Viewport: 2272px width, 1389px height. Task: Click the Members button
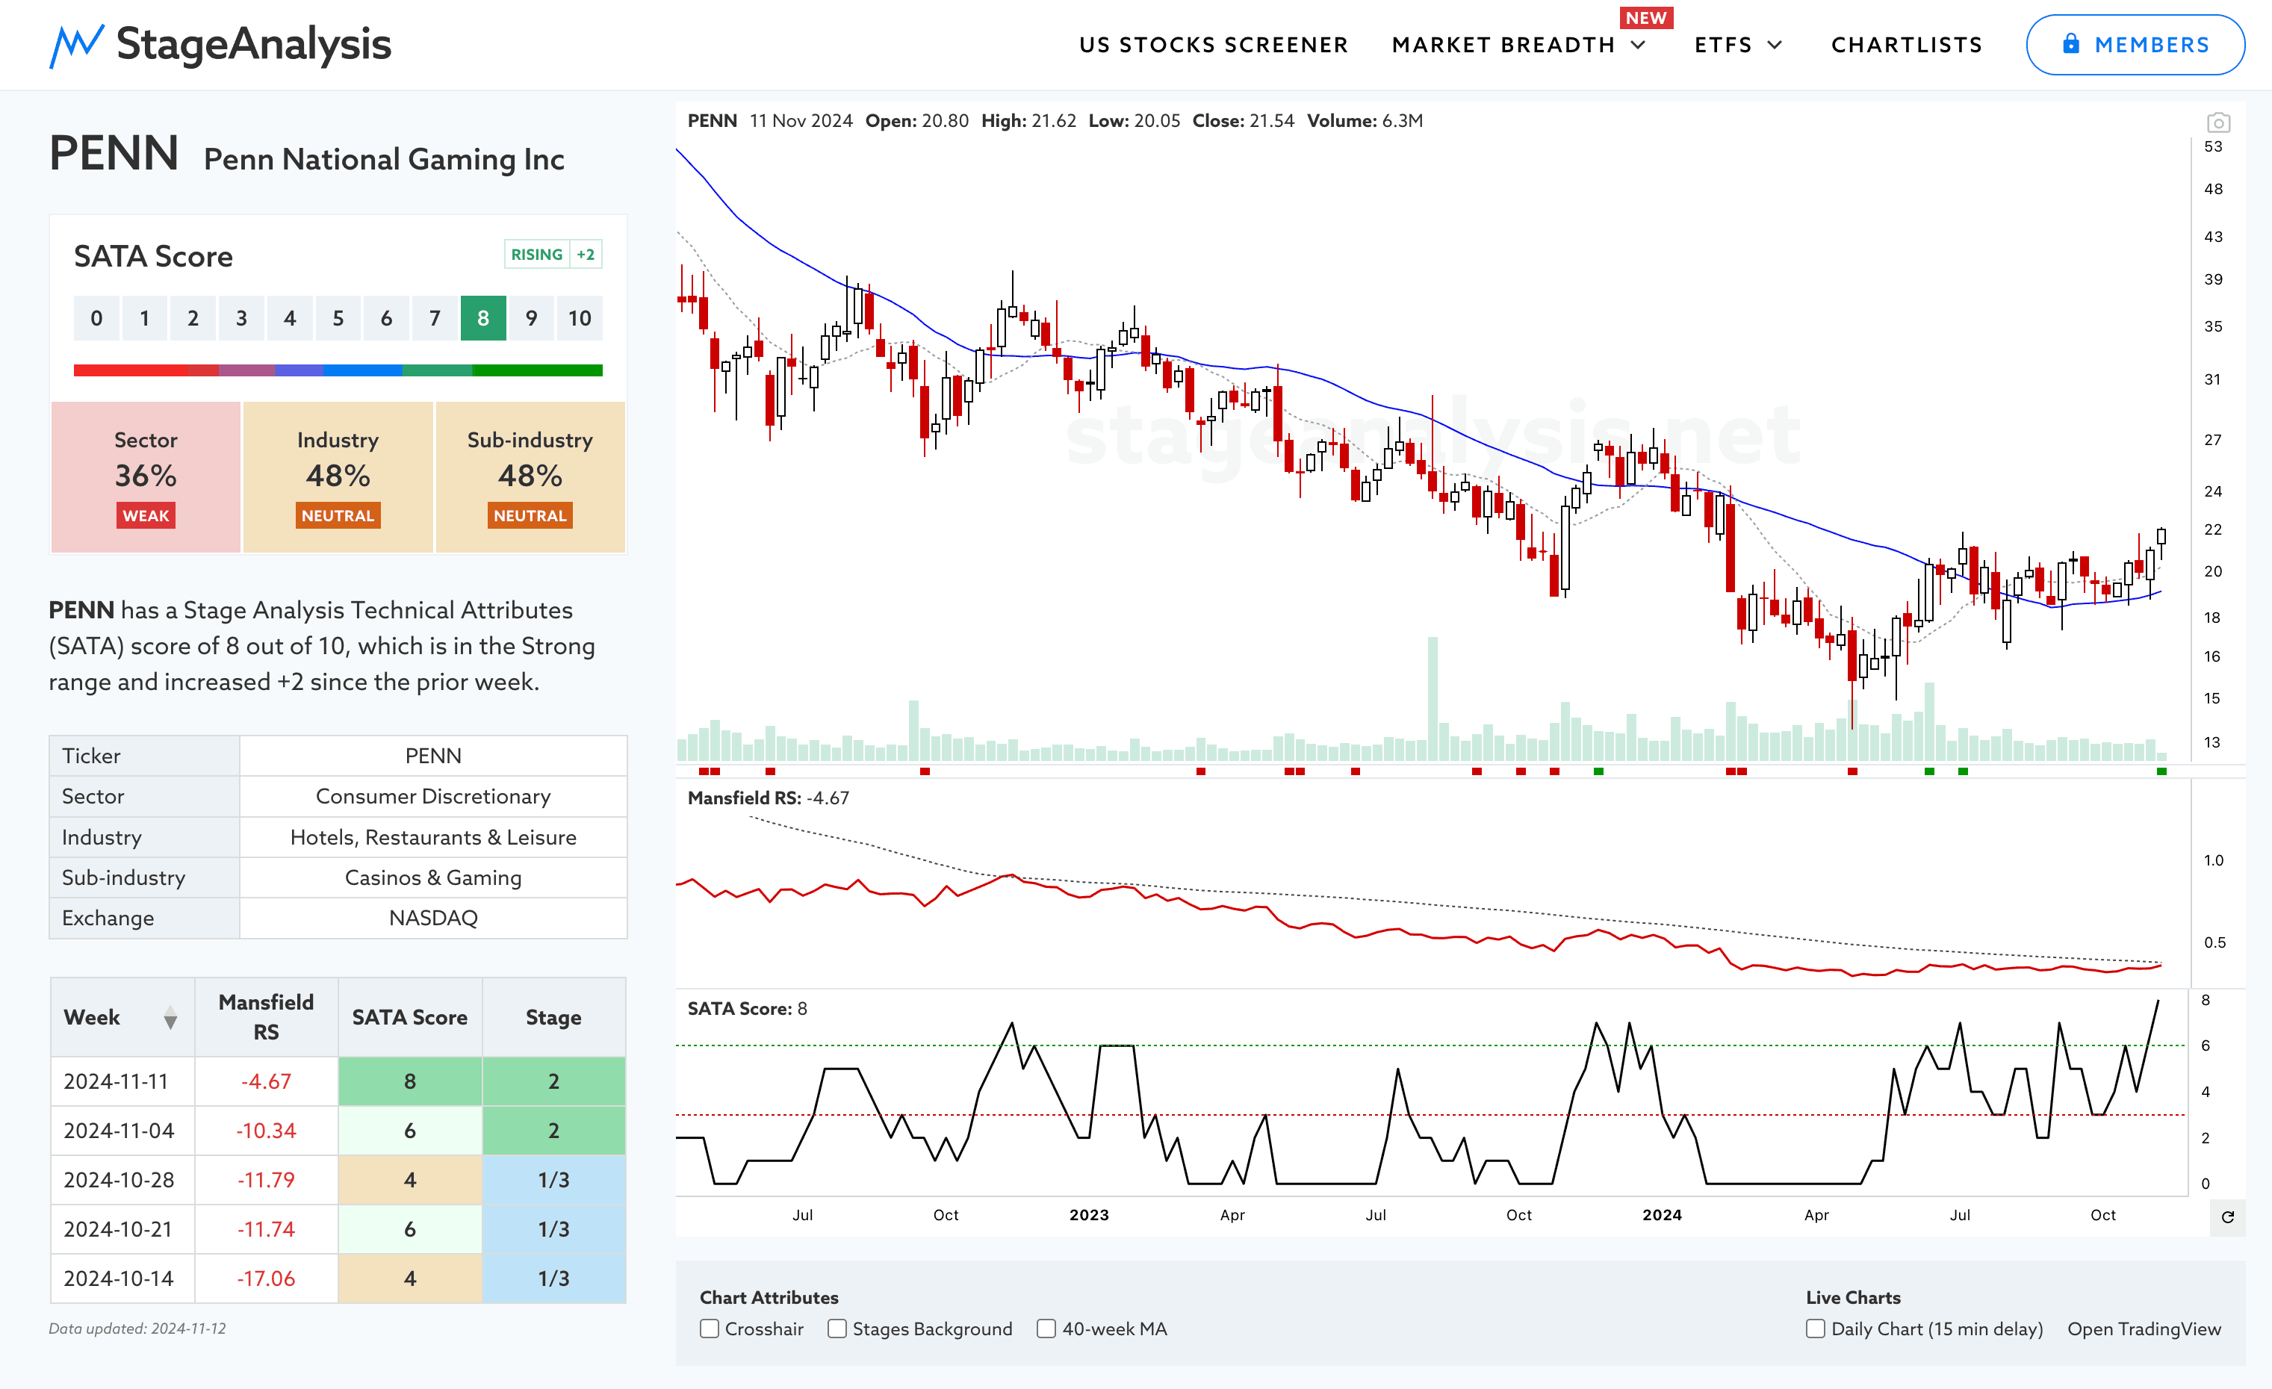2135,44
